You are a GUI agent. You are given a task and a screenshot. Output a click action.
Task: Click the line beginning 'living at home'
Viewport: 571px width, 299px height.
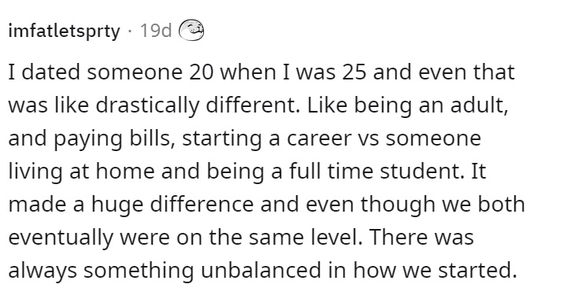pos(247,172)
